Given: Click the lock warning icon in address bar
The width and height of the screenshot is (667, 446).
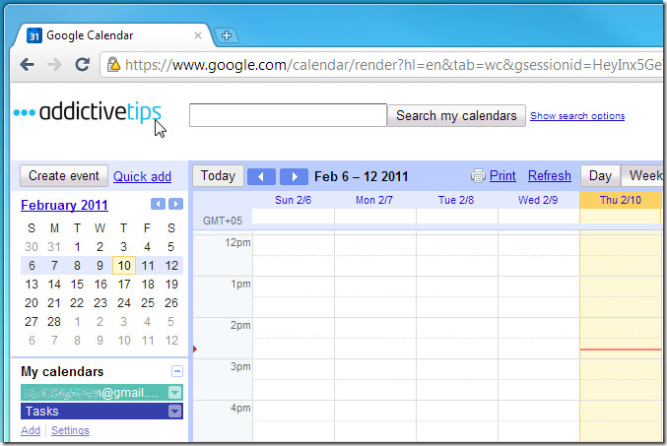Looking at the screenshot, I should 113,64.
